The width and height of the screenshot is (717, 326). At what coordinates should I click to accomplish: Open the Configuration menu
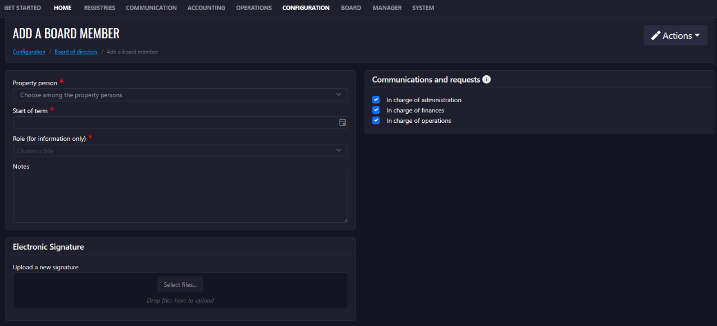306,8
